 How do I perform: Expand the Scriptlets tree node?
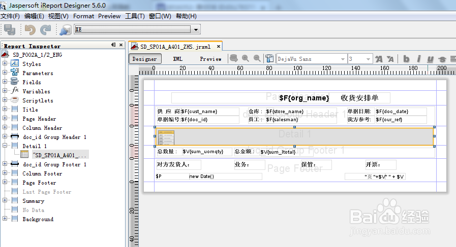click(5, 100)
